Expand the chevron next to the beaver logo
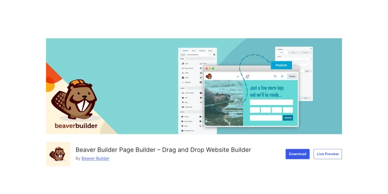 tap(238, 77)
